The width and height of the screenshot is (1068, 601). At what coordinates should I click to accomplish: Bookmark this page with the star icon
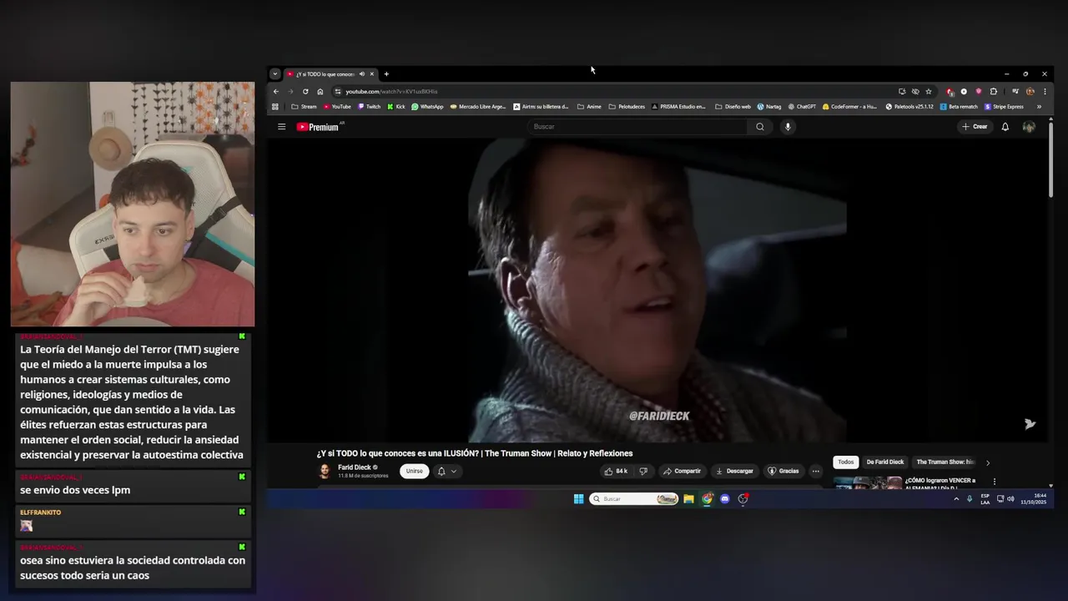(x=929, y=92)
